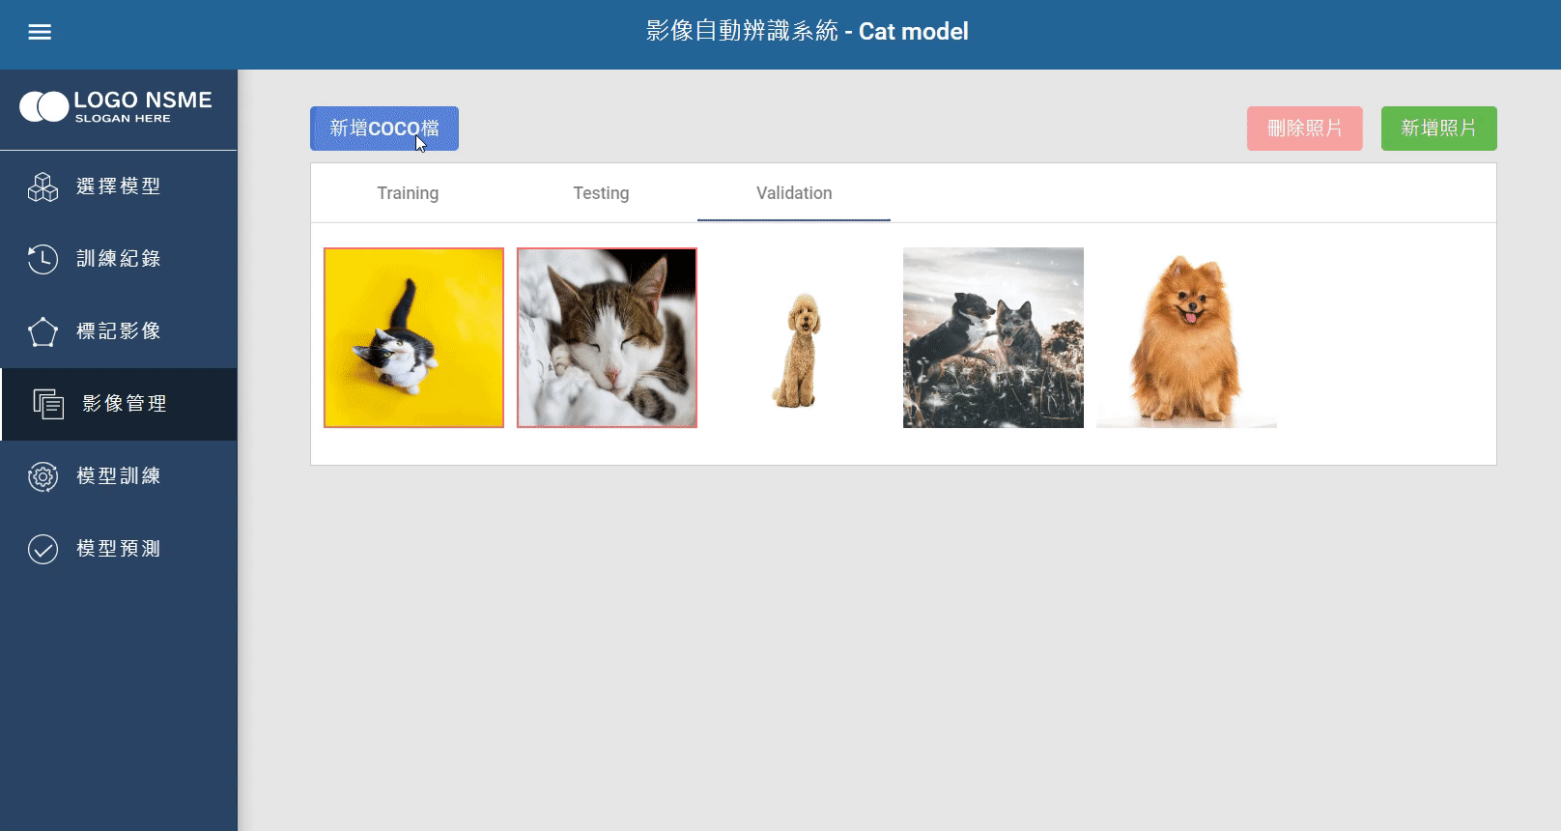
Task: Switch to the Testing tab
Action: [x=601, y=193]
